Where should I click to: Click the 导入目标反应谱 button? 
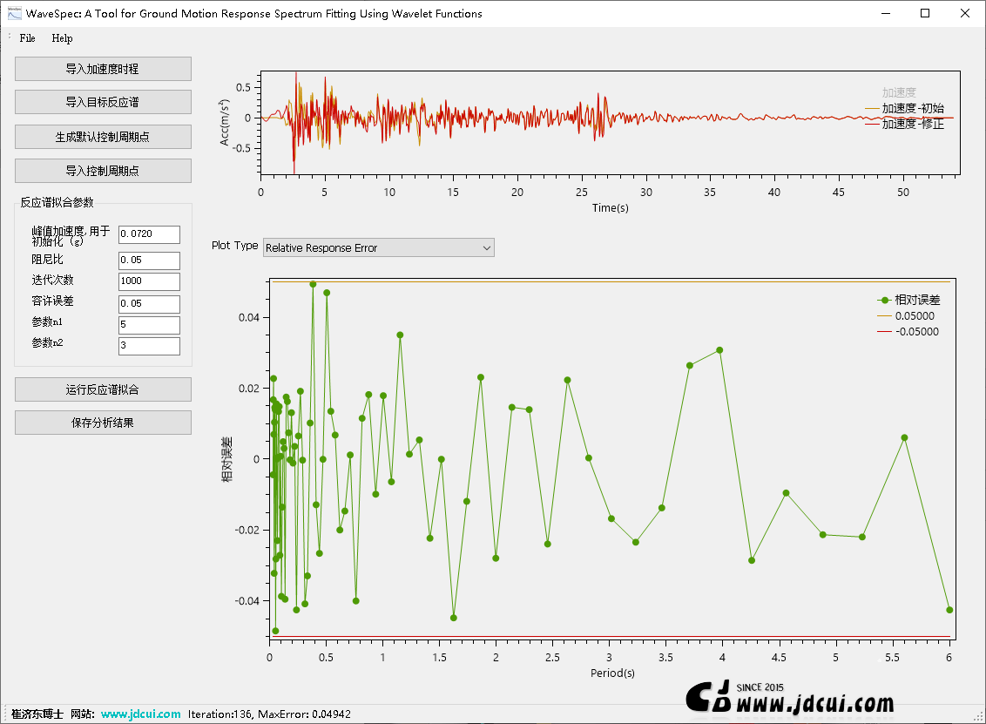[103, 102]
